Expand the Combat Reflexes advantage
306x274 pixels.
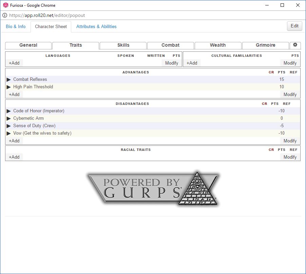point(9,79)
